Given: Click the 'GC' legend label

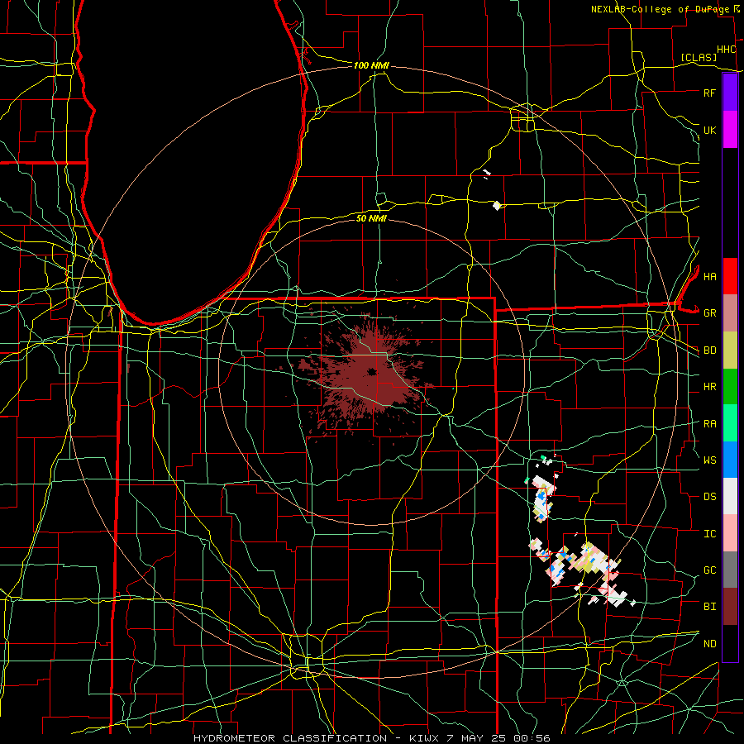Looking at the screenshot, I should (709, 570).
